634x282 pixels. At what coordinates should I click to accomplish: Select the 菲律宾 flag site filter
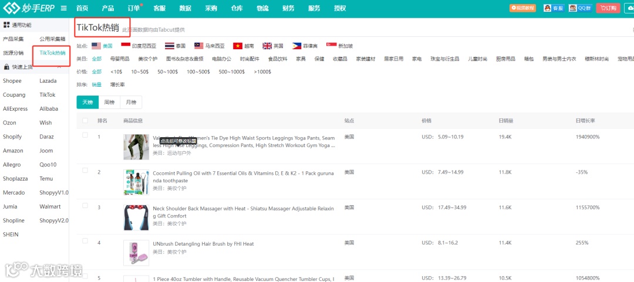point(305,46)
